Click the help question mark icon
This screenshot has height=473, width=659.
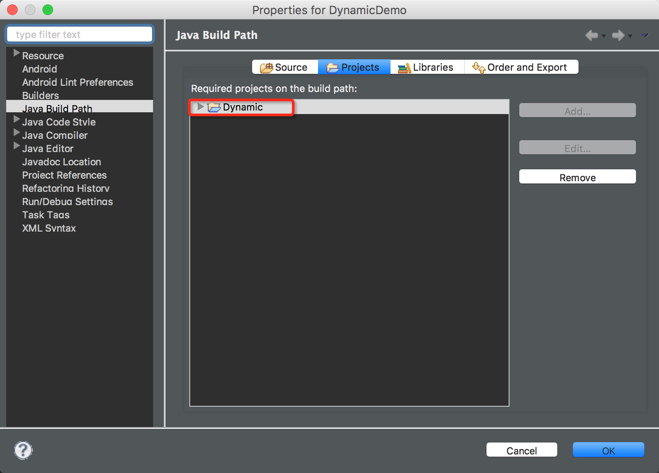23,450
